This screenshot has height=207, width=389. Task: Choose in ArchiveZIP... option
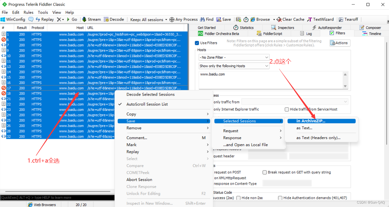pos(322,121)
